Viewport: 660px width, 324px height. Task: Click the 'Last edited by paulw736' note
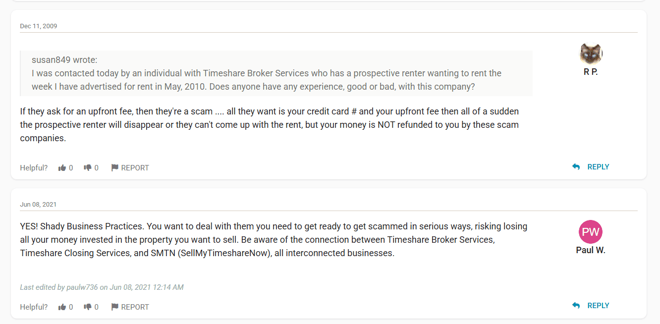(102, 287)
